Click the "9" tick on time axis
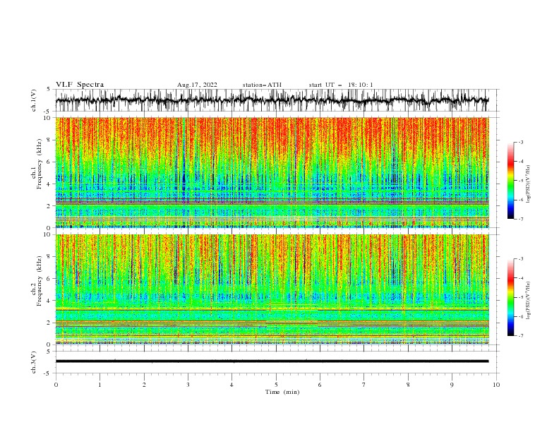 point(452,385)
